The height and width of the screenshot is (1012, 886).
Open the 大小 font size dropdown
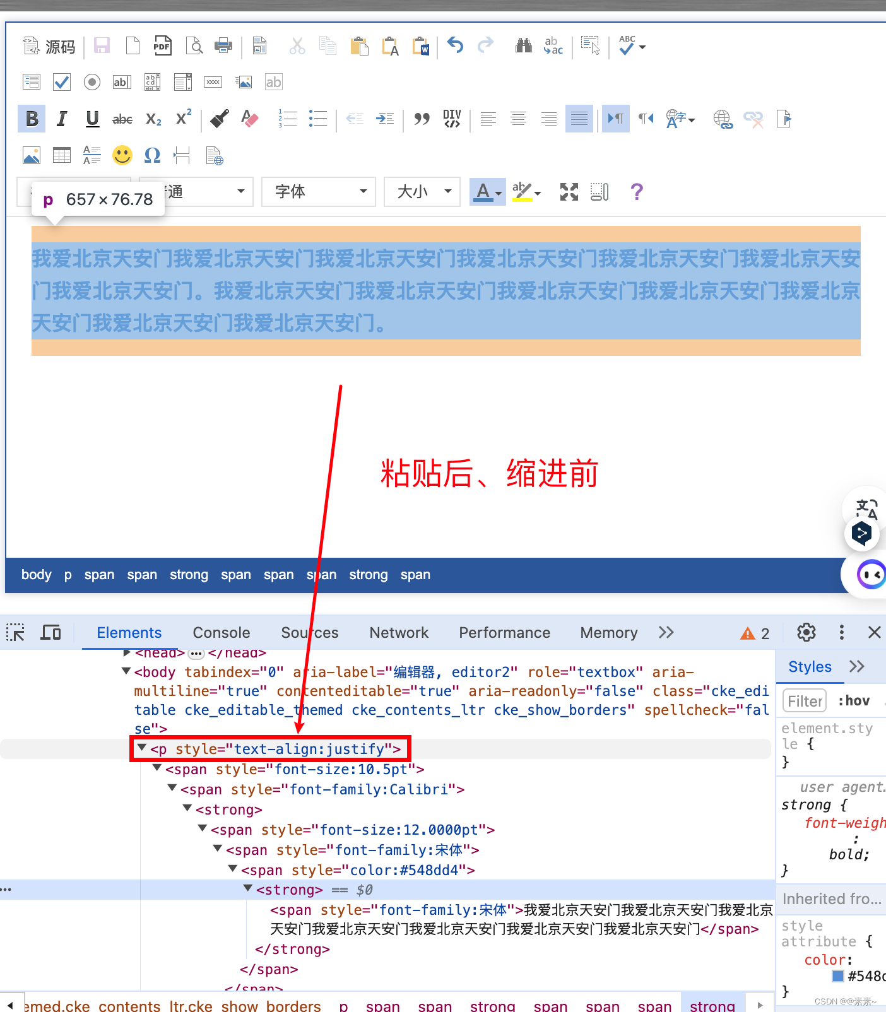point(422,192)
